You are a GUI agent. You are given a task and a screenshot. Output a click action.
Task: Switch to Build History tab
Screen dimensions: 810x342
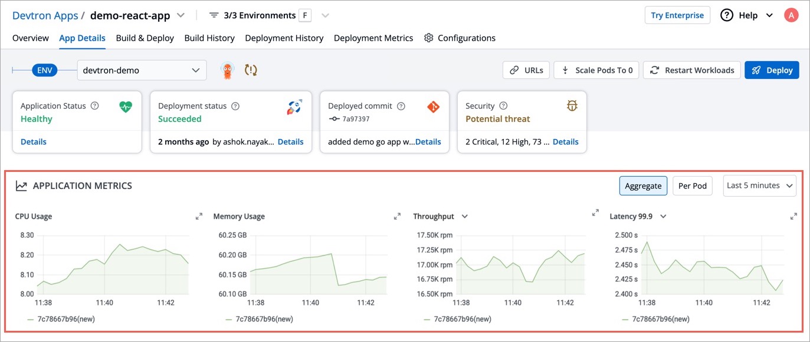[x=209, y=38]
